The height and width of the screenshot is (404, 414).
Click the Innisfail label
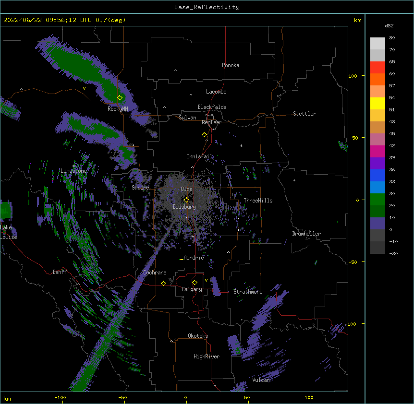[200, 156]
